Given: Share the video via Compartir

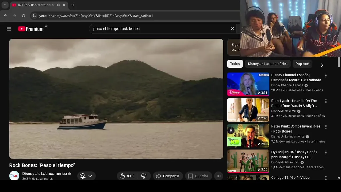Looking at the screenshot, I should coord(168,176).
